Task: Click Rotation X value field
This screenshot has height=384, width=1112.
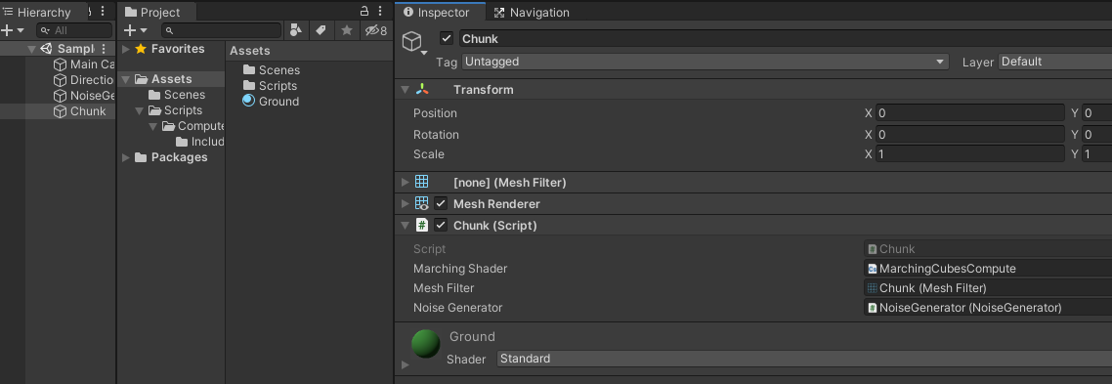Action: point(970,135)
